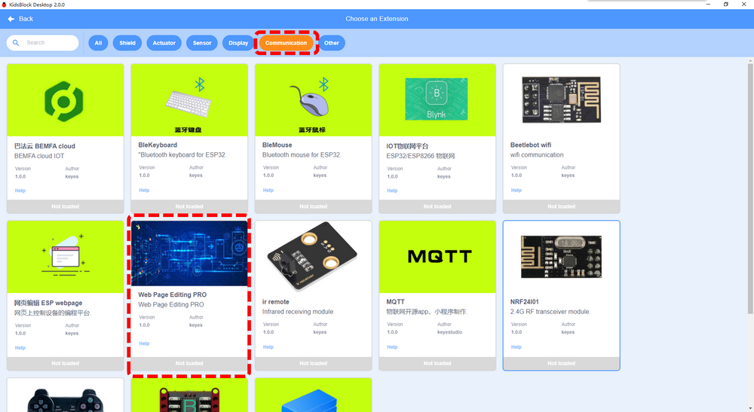Choose the NRF24l01 transceiver image
Viewport: 754px width, 412px height.
pos(562,257)
